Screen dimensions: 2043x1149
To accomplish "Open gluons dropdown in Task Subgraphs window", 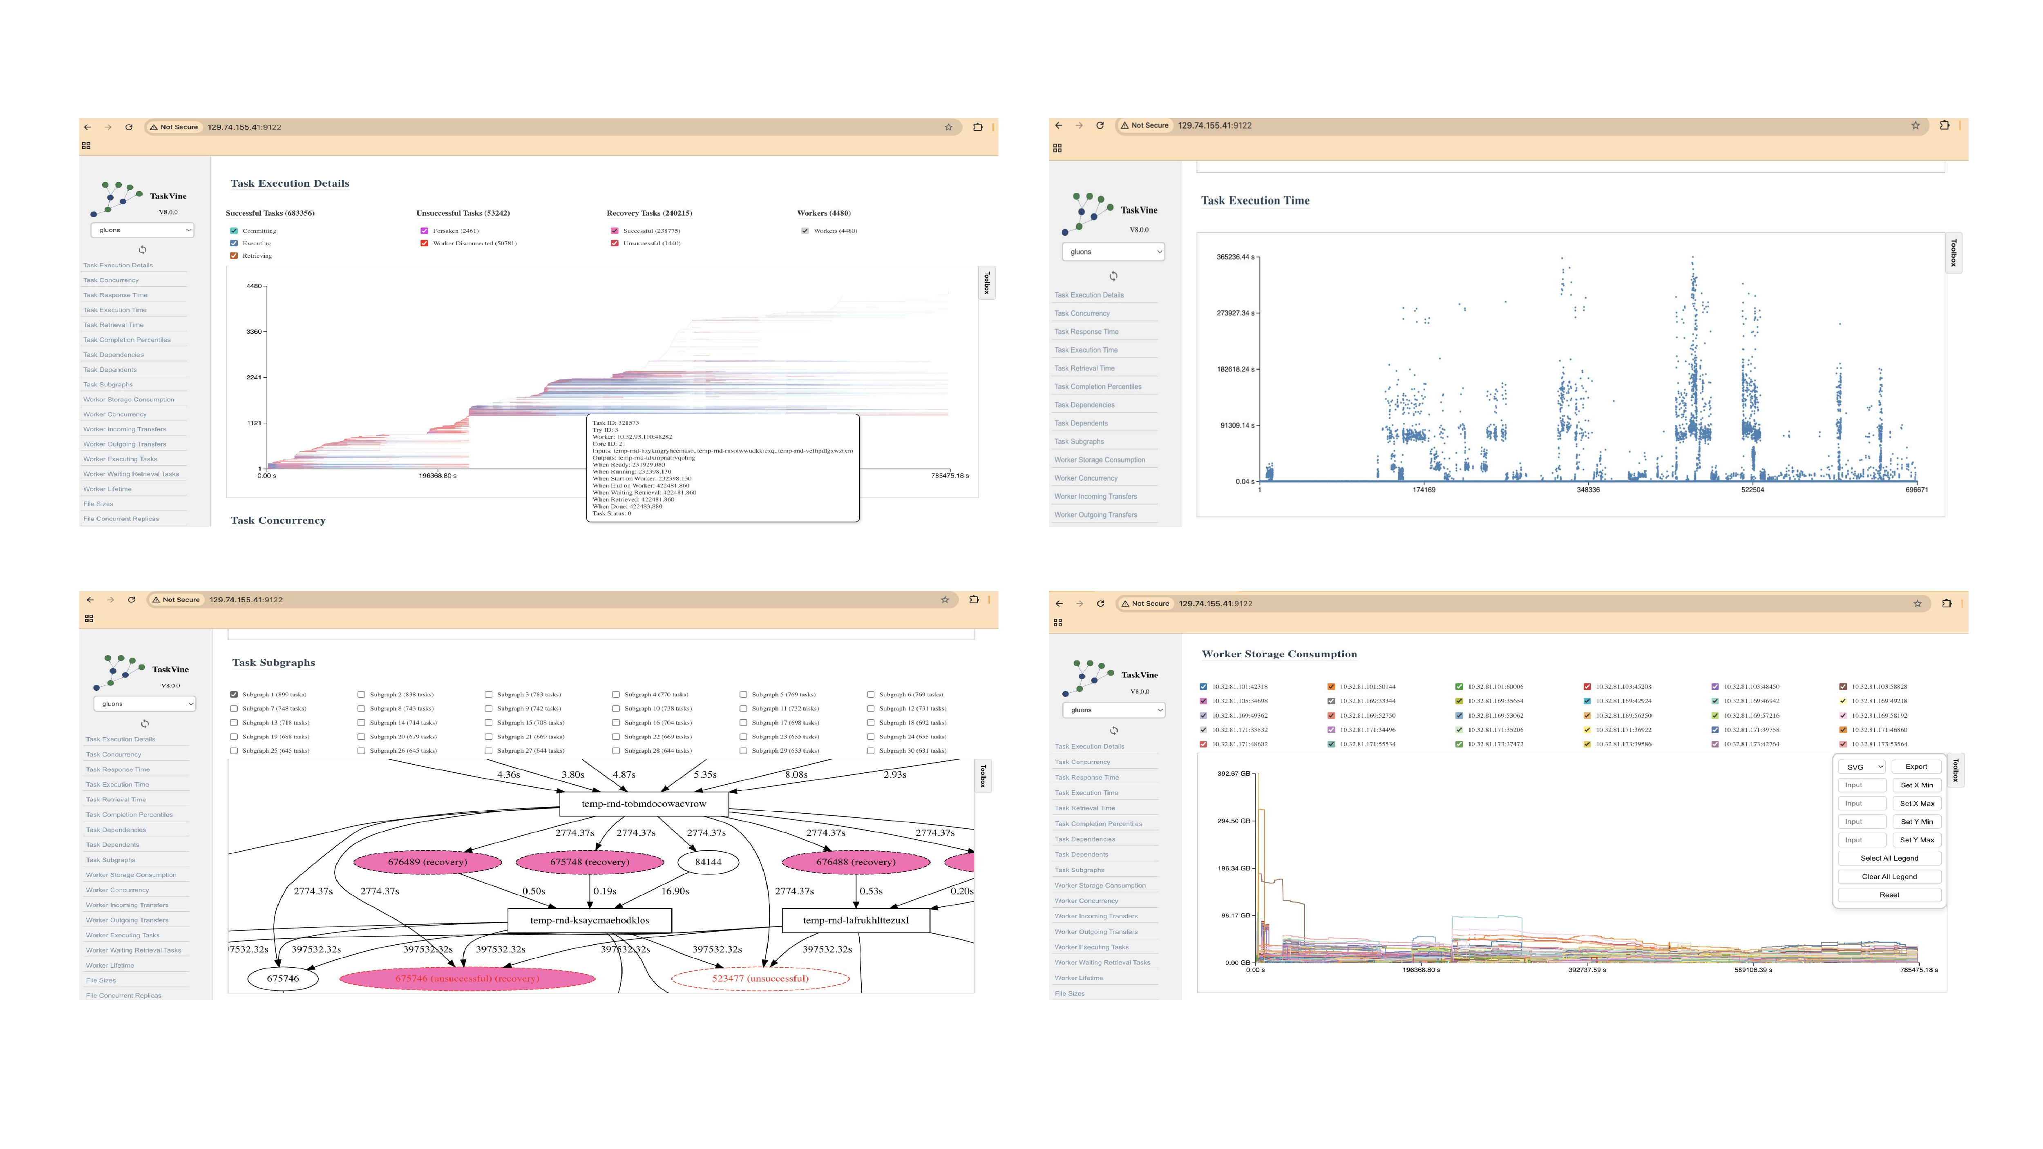I will pyautogui.click(x=144, y=703).
